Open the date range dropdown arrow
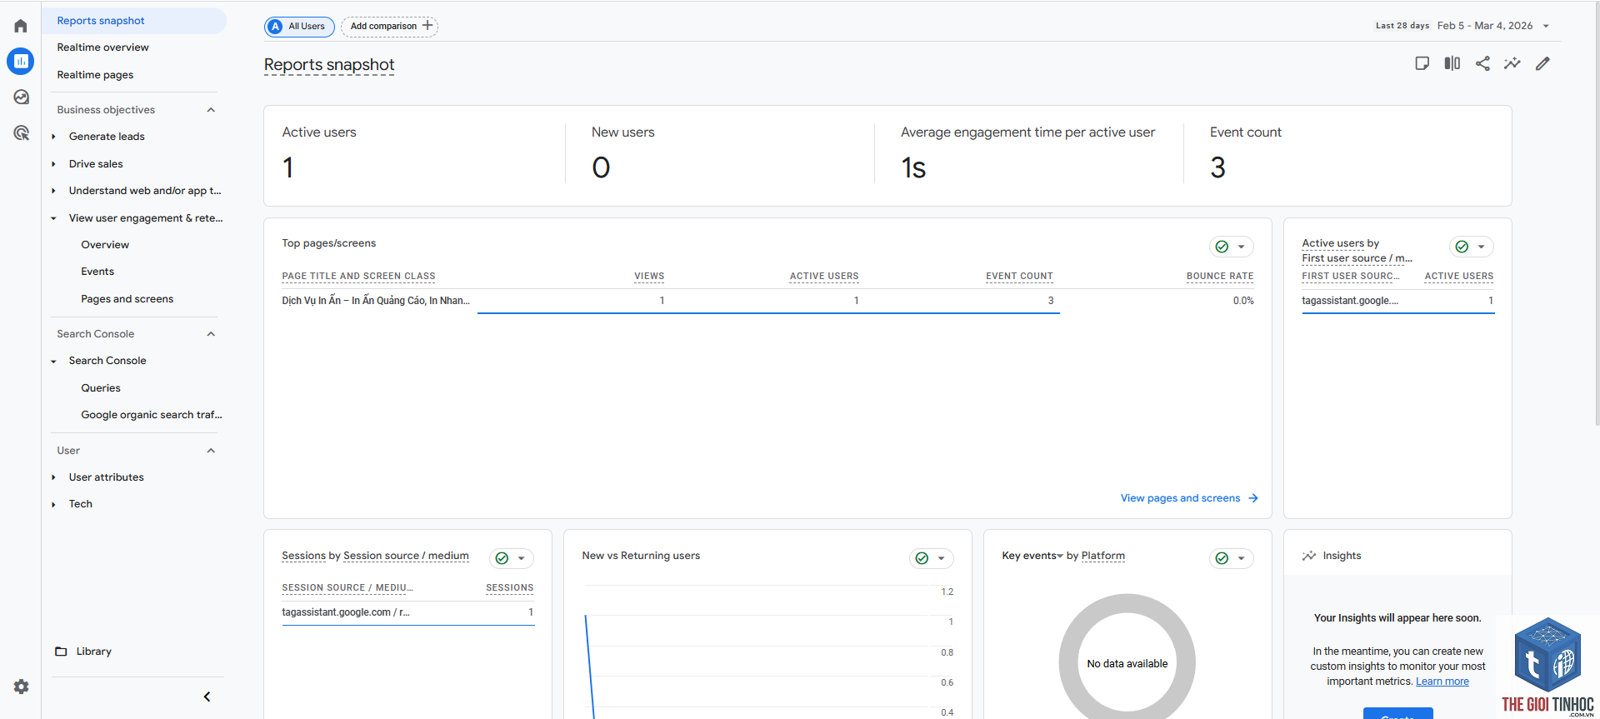This screenshot has height=719, width=1600. (1546, 26)
